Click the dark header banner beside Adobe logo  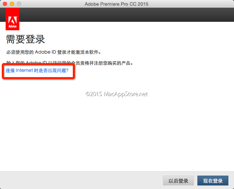(x=127, y=15)
